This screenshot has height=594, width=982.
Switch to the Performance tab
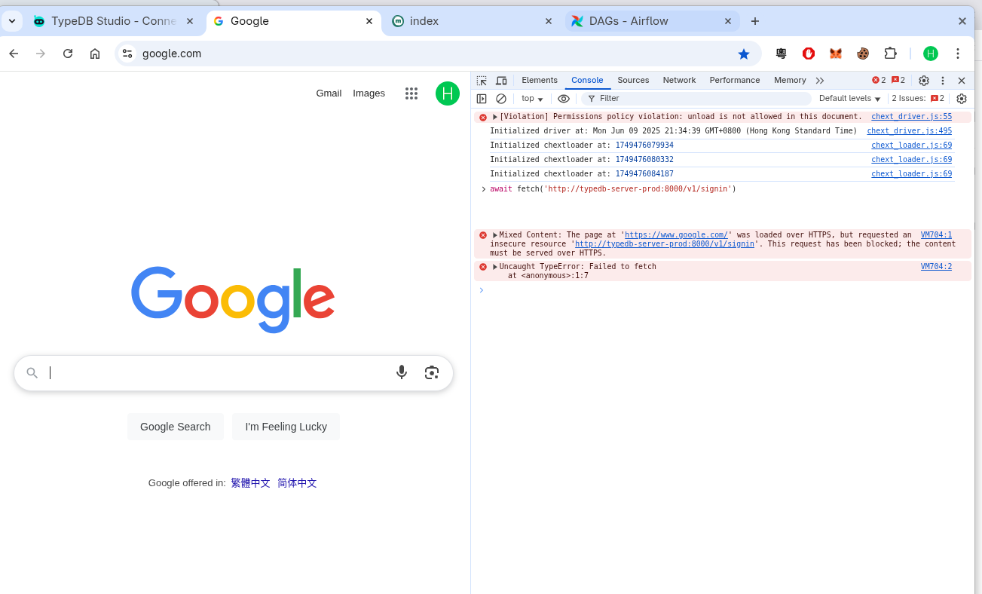(x=735, y=80)
